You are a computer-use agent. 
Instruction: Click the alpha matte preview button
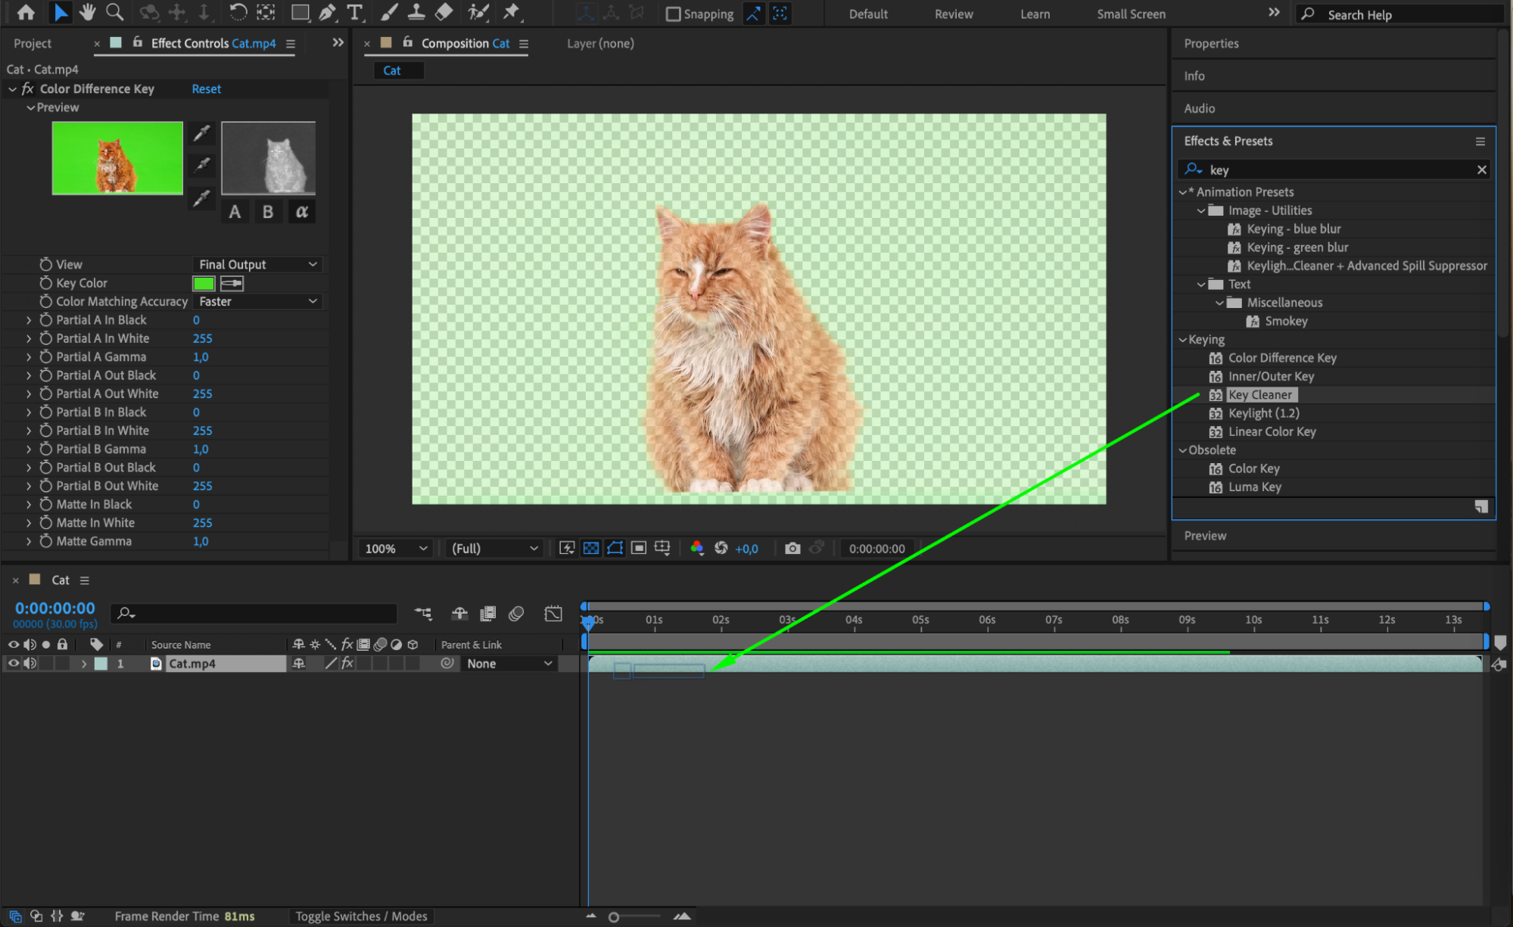click(x=301, y=212)
